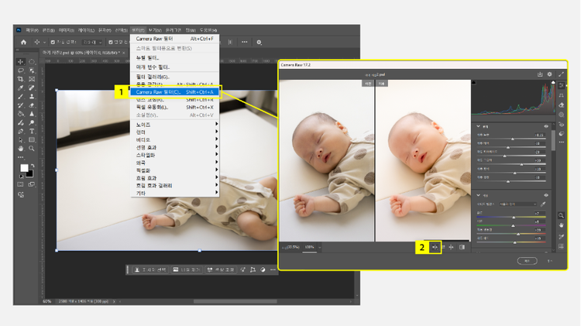The height and width of the screenshot is (326, 581).
Task: Open the white balance dropdown in Camera Raw
Action: click(x=517, y=204)
